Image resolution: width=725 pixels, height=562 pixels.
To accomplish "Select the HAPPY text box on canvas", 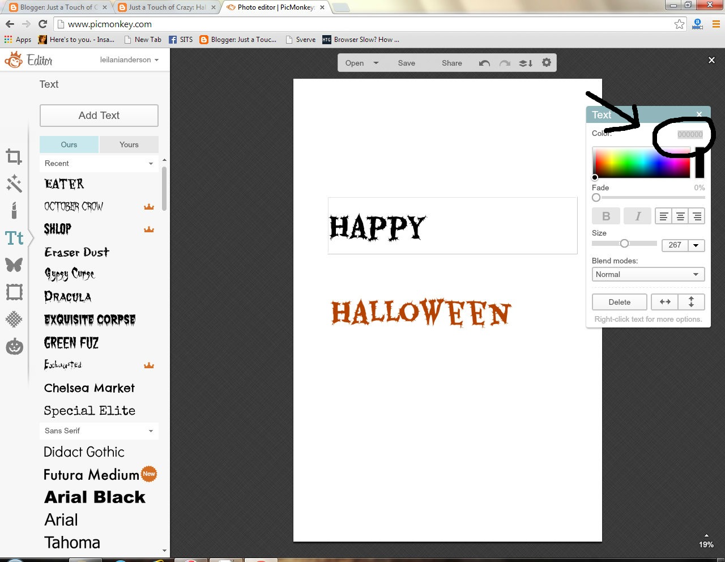I will tap(453, 225).
